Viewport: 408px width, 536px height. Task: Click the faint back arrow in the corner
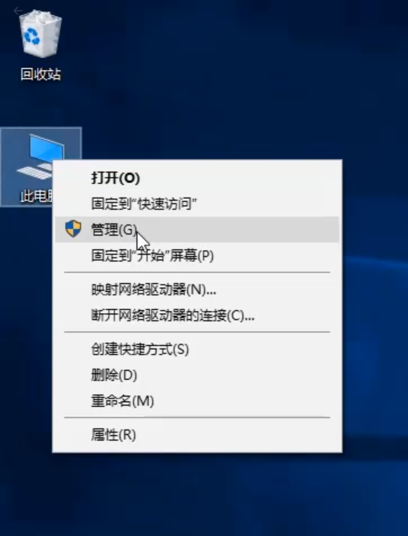coord(18,11)
